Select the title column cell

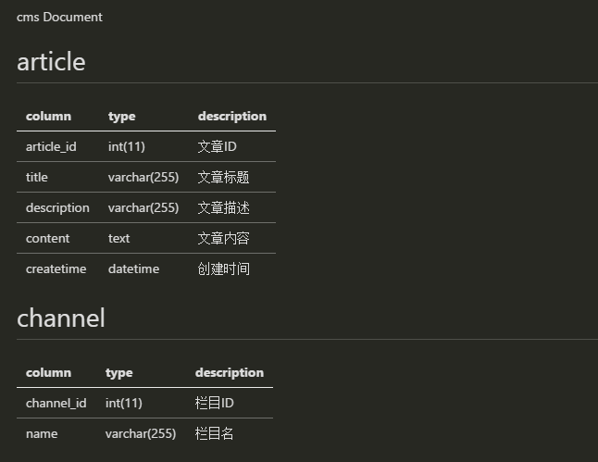[x=37, y=177]
